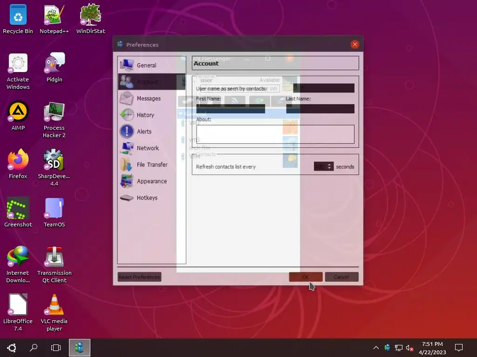The image size is (477, 357).
Task: Click inside the About text box
Action: (275, 134)
